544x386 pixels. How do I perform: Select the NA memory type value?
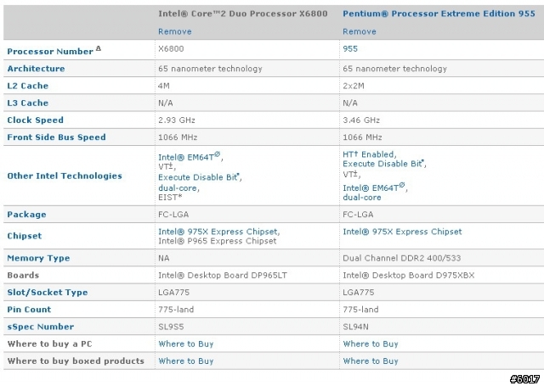164,258
